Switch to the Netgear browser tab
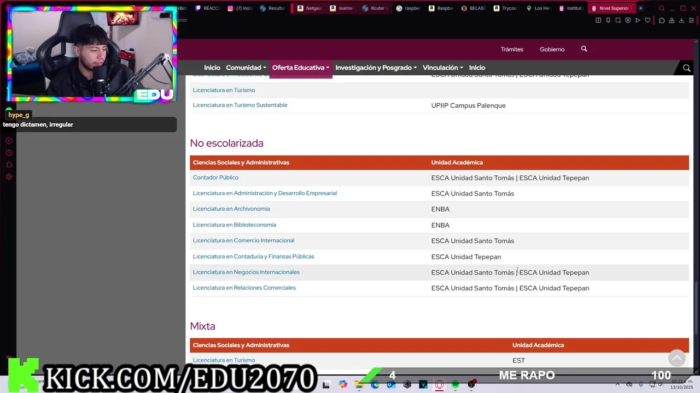This screenshot has height=393, width=700. coord(309,8)
